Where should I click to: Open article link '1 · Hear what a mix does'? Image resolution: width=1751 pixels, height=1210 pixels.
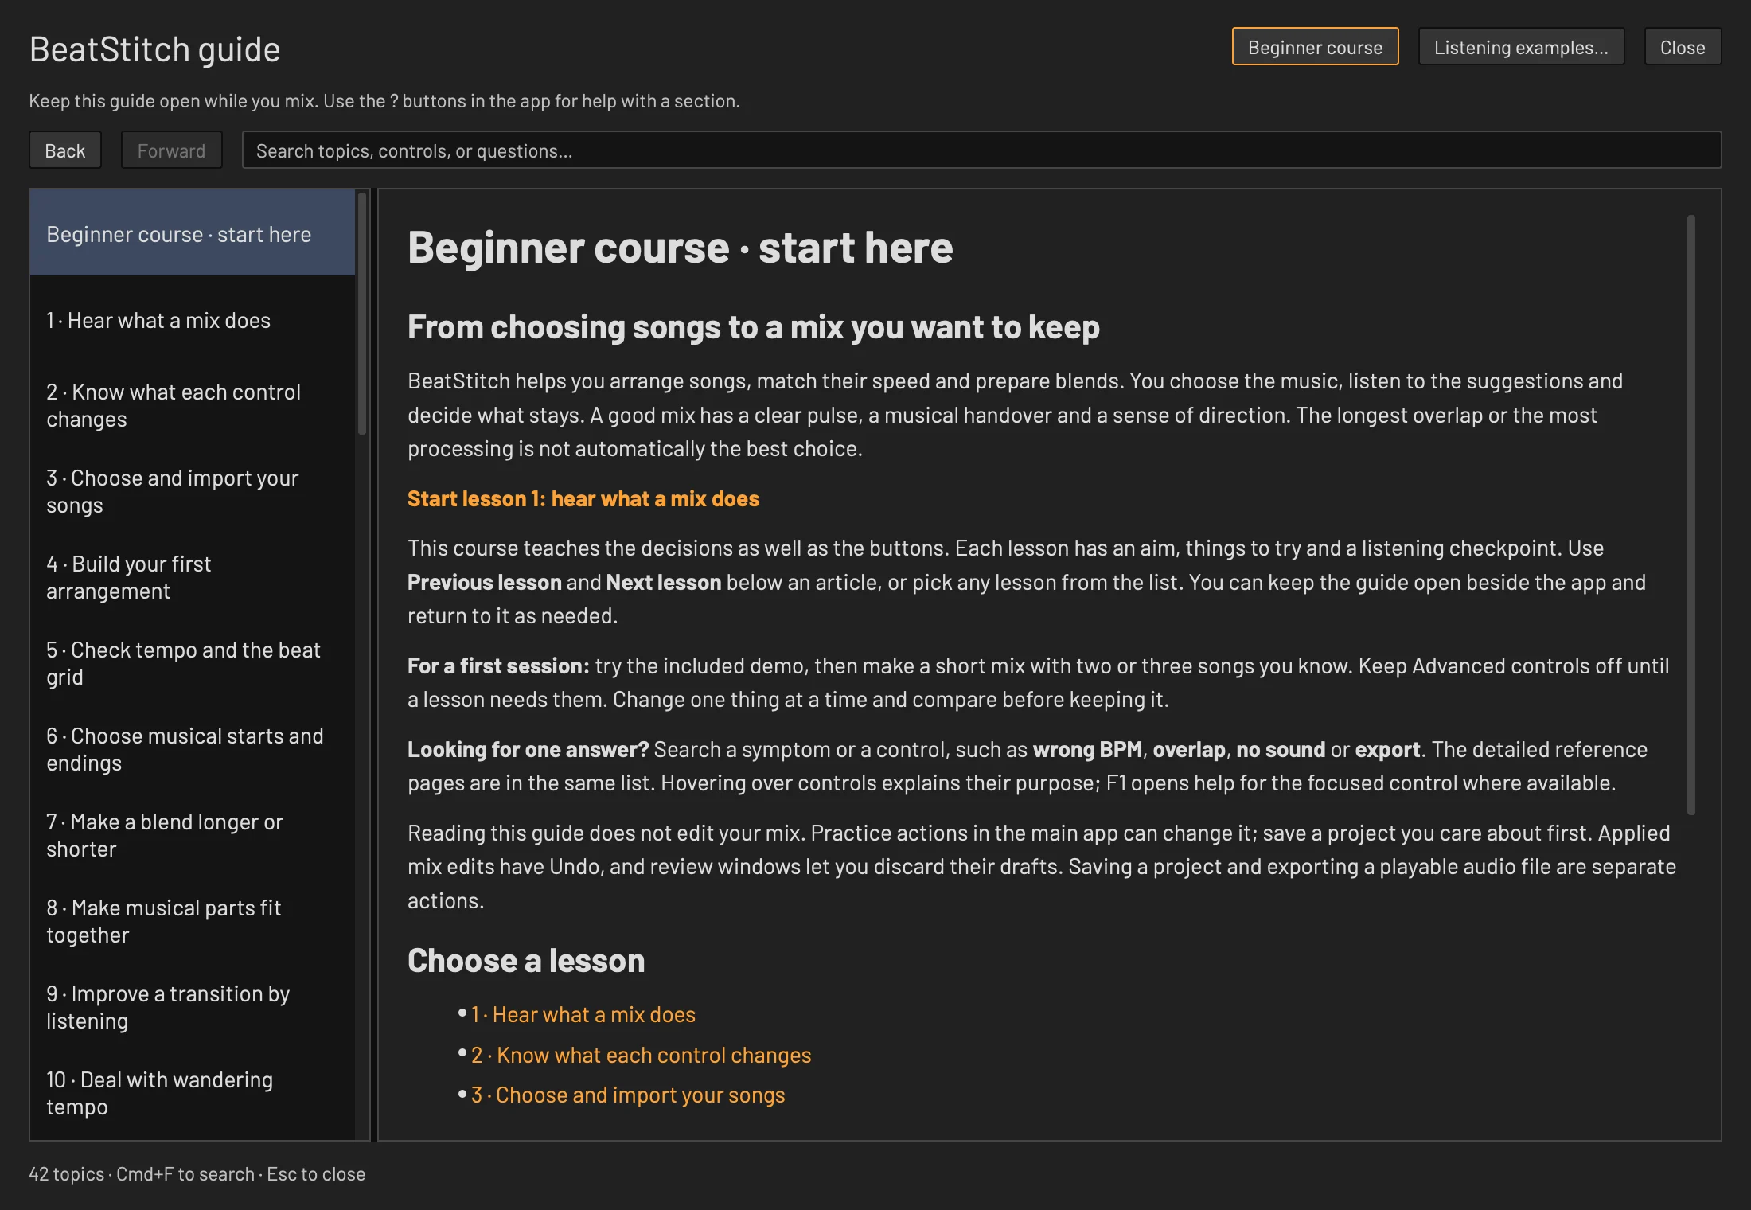[x=583, y=1014]
